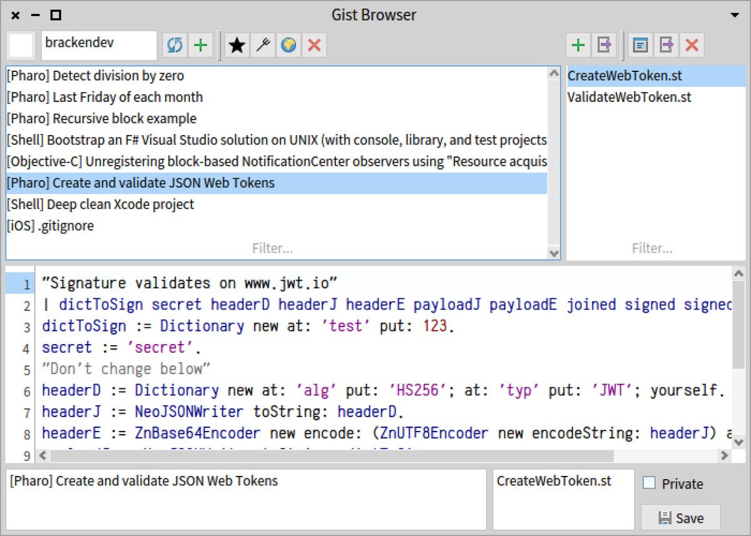Click the blank avatar square

(x=21, y=46)
